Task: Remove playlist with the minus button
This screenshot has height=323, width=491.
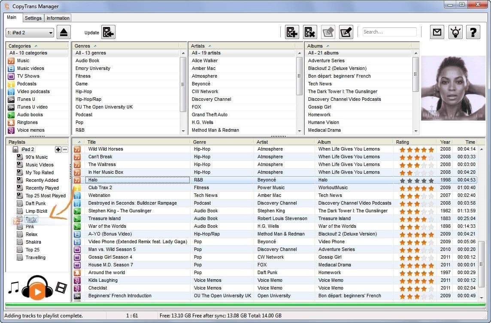Action: (65, 149)
